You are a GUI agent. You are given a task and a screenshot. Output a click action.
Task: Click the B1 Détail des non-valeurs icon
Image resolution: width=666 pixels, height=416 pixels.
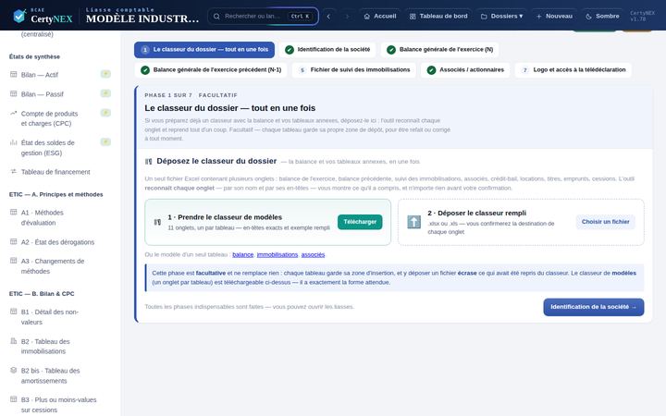[x=14, y=312]
